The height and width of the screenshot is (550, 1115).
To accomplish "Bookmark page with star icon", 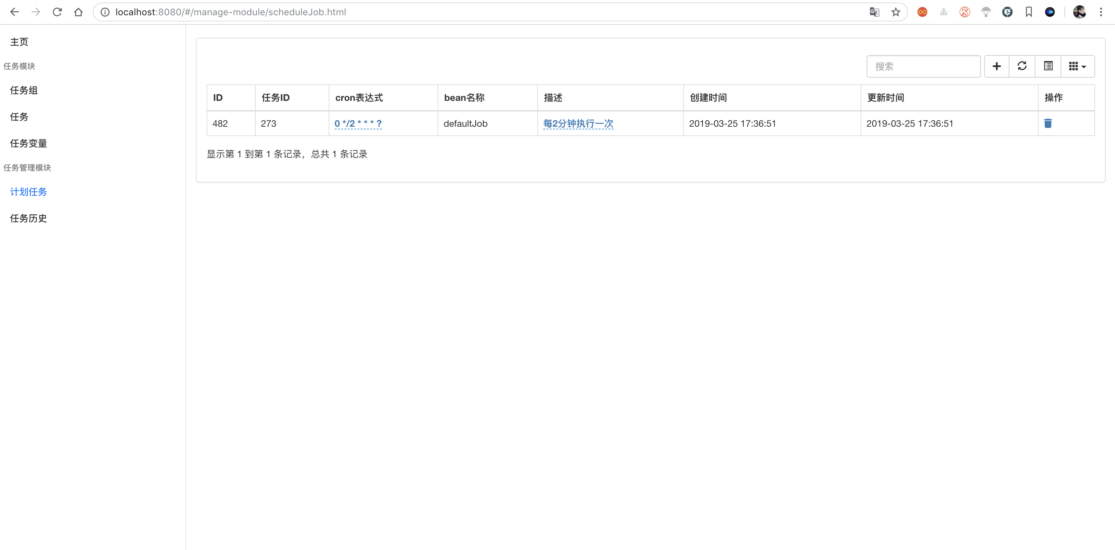I will (x=896, y=12).
